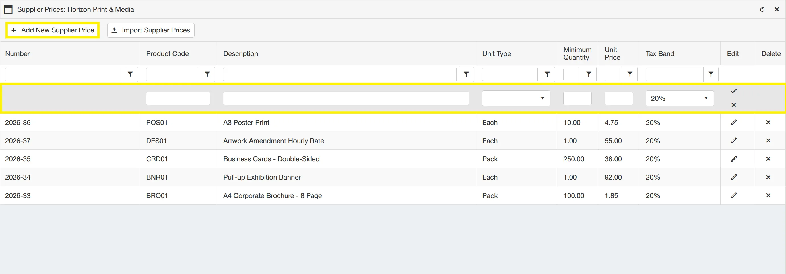
Task: Delete the A3 Poster Print row
Action: (768, 122)
